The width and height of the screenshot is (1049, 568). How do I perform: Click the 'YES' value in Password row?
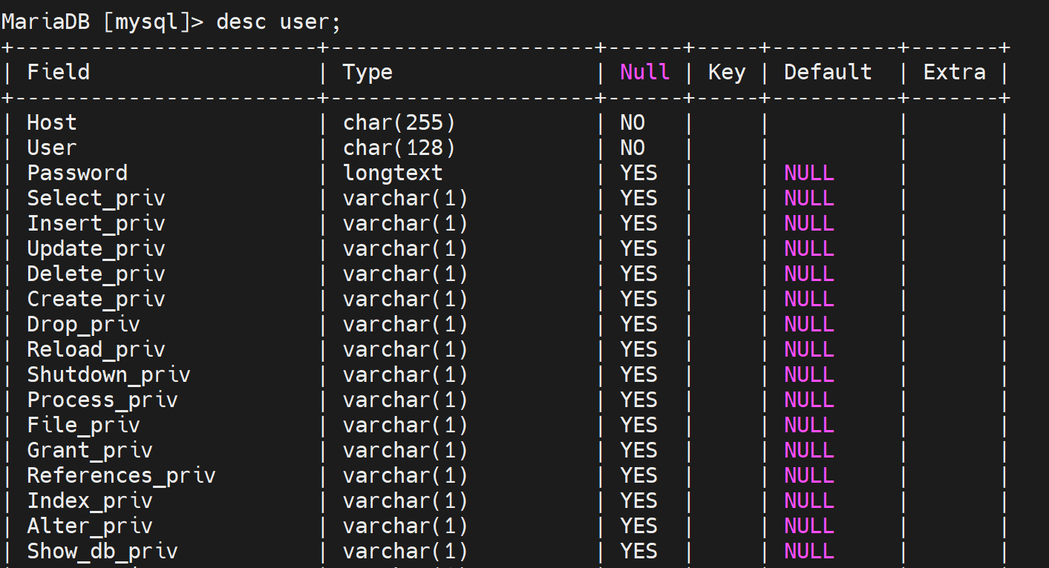639,173
